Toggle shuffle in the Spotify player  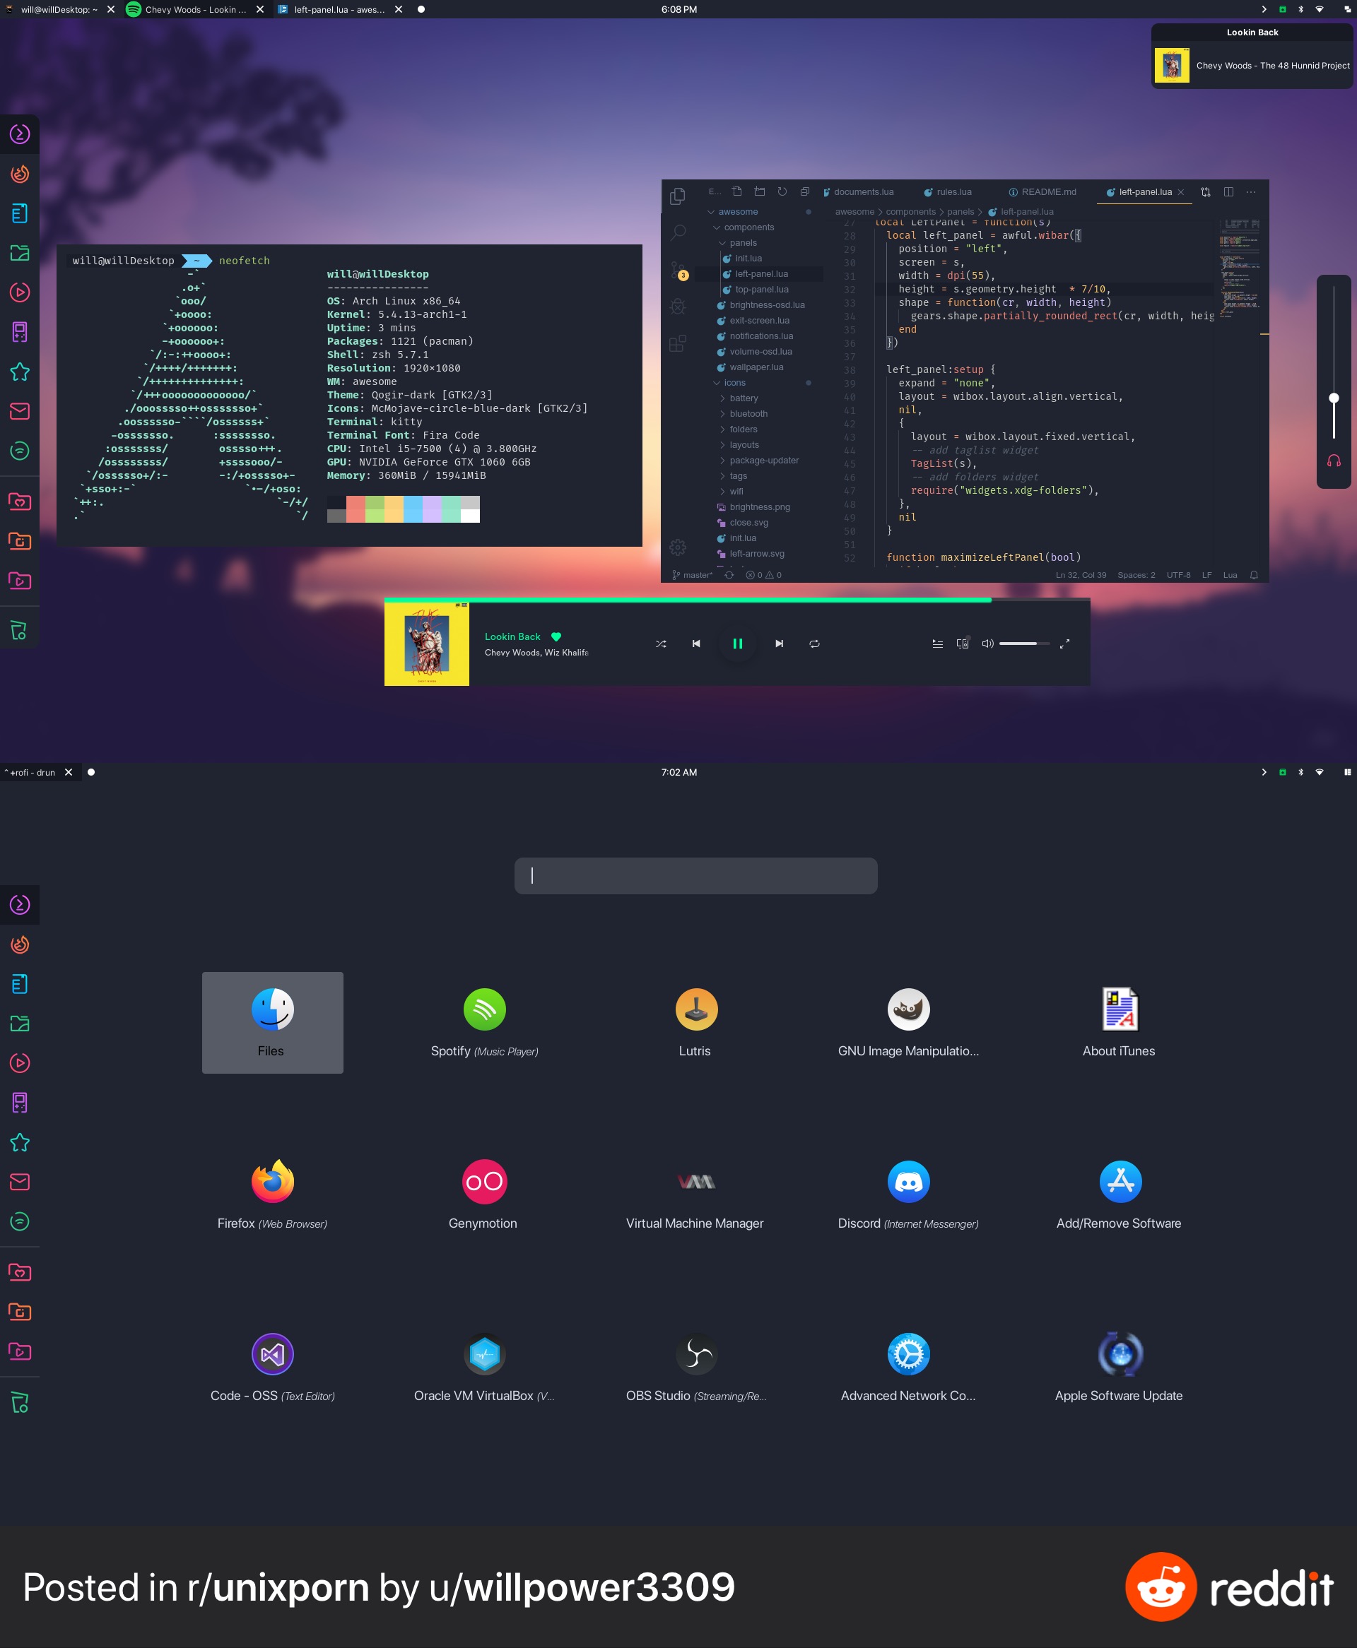pos(661,644)
